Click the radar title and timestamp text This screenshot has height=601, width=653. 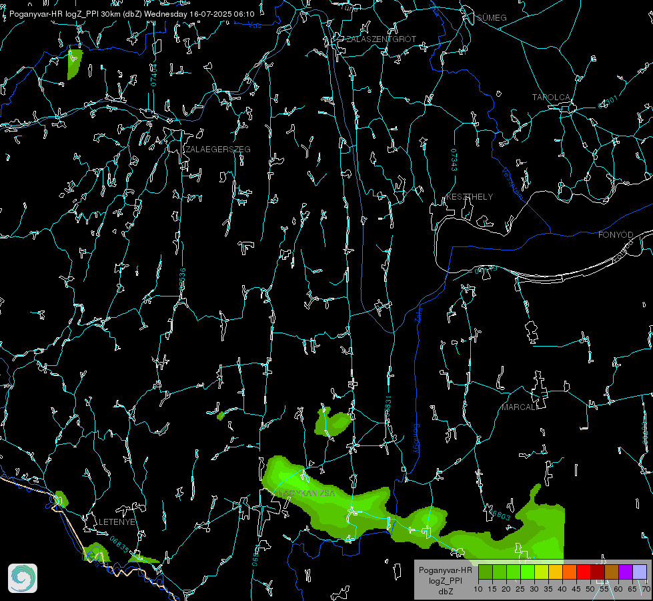pos(131,14)
